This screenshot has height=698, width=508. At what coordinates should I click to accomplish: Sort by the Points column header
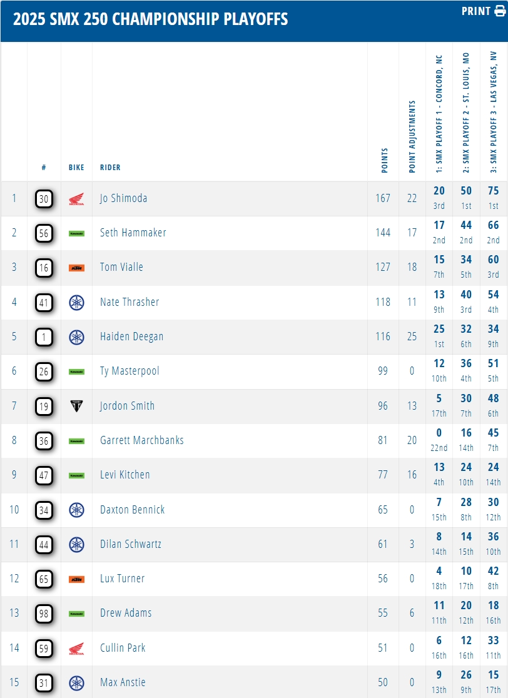385,161
